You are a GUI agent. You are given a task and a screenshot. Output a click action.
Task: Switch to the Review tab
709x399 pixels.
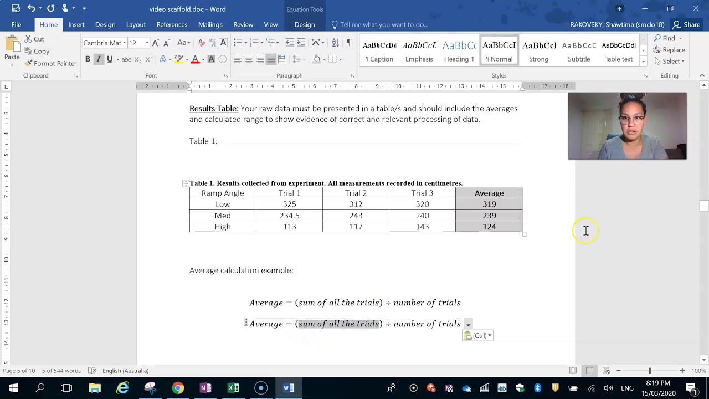pyautogui.click(x=243, y=24)
